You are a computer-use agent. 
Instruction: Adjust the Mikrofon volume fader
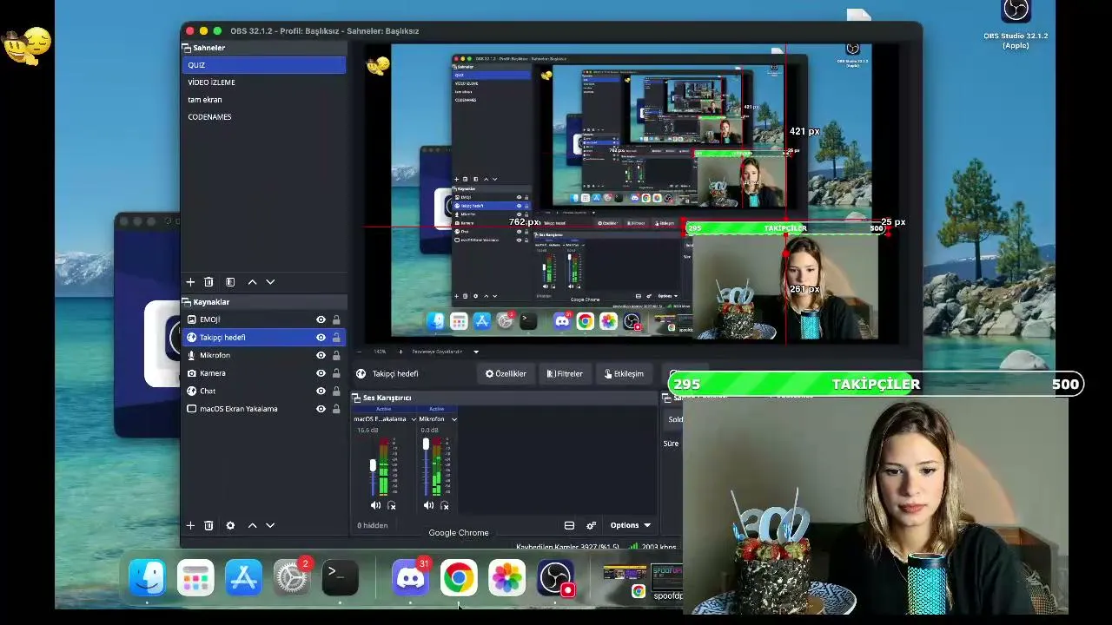coord(426,444)
